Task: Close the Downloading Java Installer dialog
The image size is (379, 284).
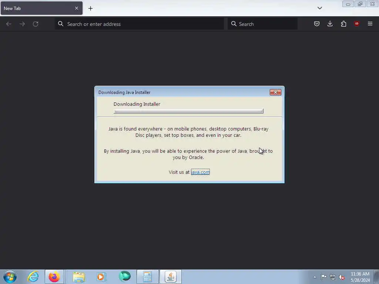Action: click(x=275, y=92)
